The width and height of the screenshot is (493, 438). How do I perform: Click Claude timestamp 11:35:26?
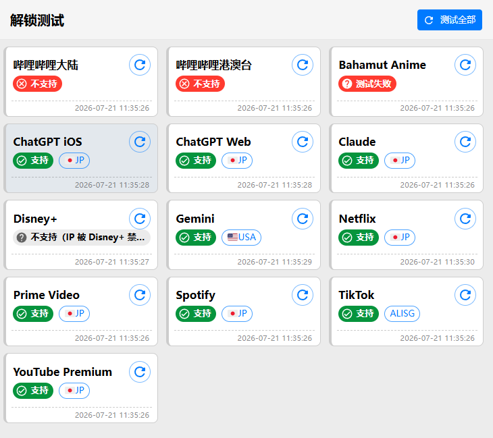(438, 185)
